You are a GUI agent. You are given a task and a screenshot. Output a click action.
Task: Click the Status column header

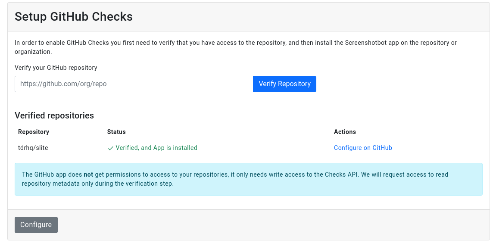[116, 132]
